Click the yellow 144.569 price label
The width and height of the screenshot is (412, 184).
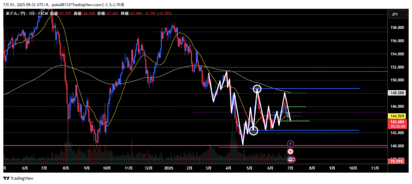tap(398, 116)
